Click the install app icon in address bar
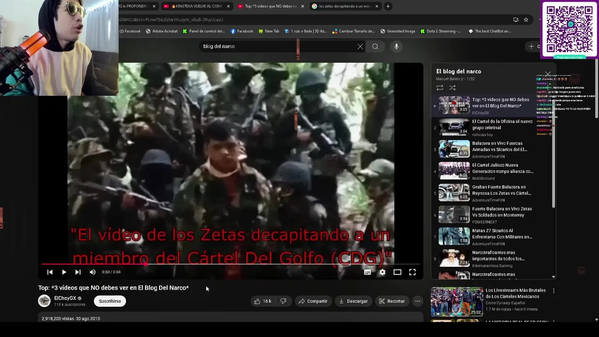This screenshot has width=599, height=337. [x=516, y=20]
